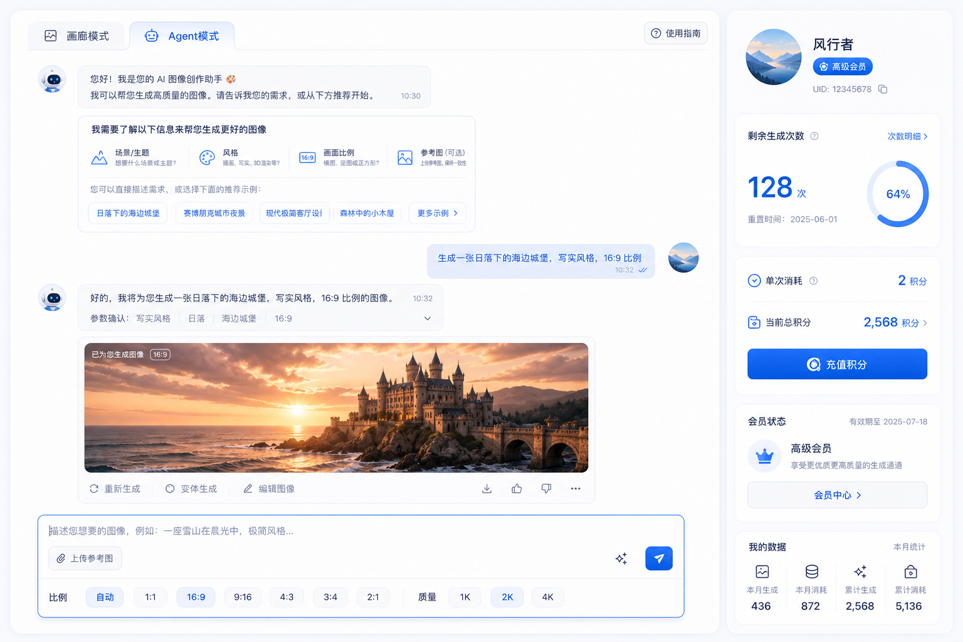This screenshot has width=963, height=642.
Task: Open generated castle image
Action: 336,408
